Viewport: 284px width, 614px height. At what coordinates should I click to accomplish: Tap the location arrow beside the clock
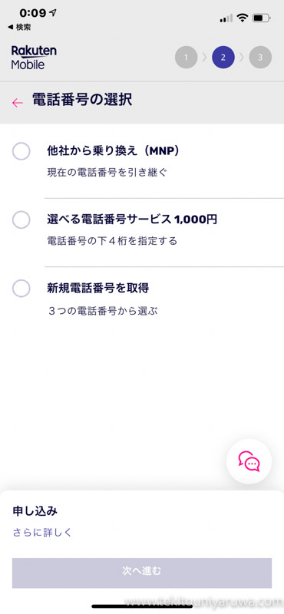pos(53,12)
